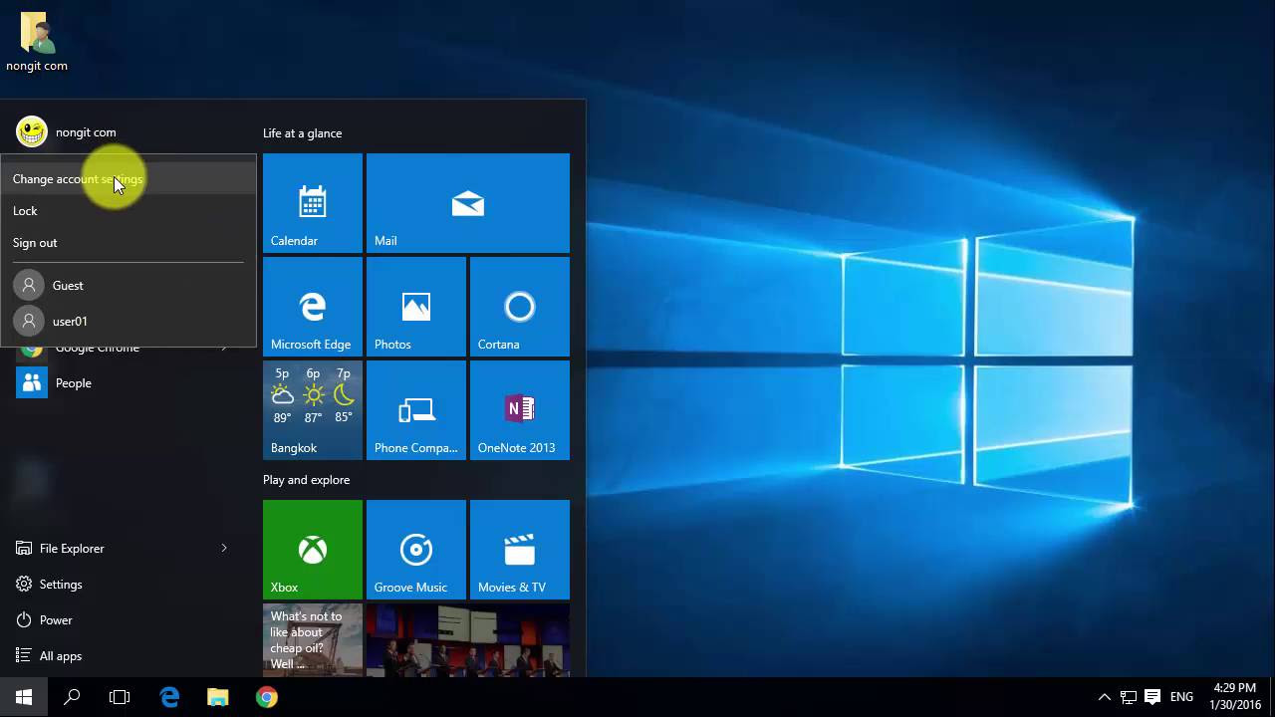This screenshot has width=1275, height=717.
Task: Click the nongit com user avatar
Action: (32, 131)
